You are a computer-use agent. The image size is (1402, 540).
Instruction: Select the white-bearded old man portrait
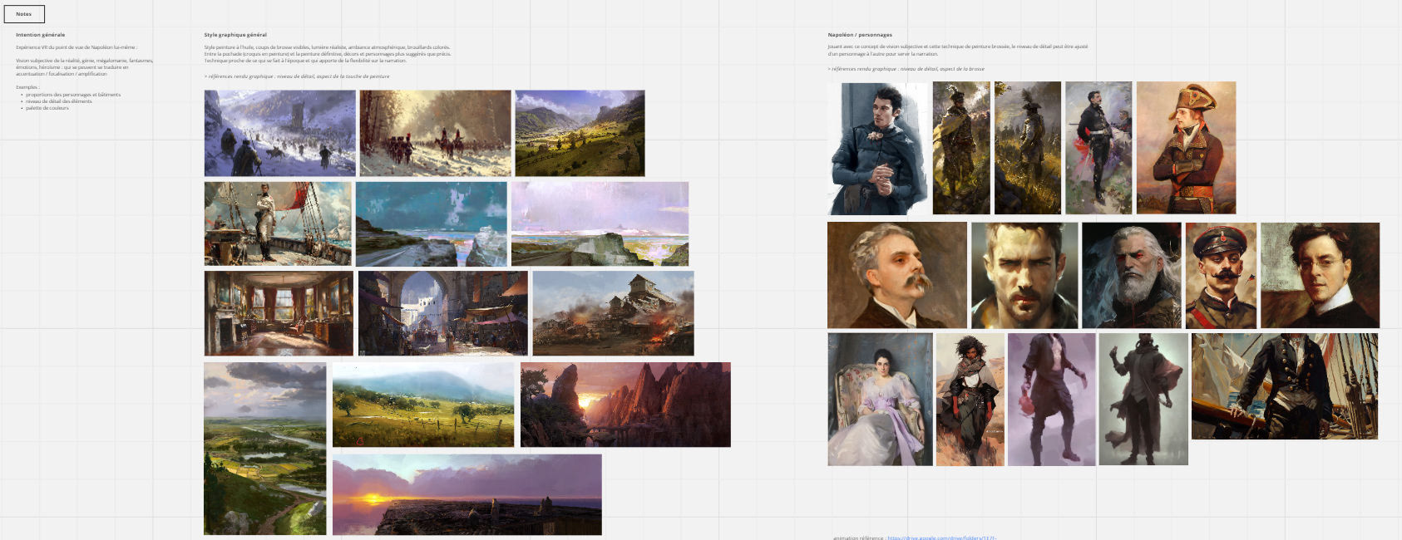coord(1131,275)
